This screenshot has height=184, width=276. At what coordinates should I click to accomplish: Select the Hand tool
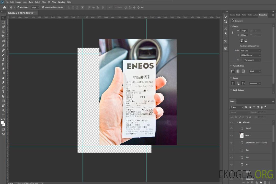click(x=3, y=106)
